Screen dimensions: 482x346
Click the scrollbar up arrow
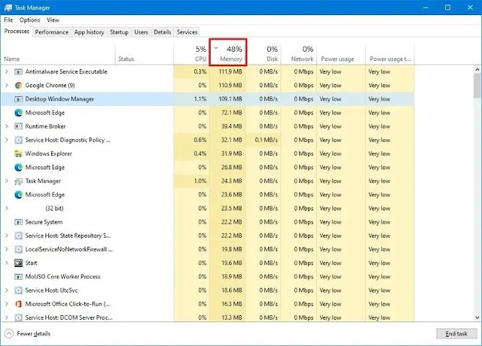pos(477,70)
